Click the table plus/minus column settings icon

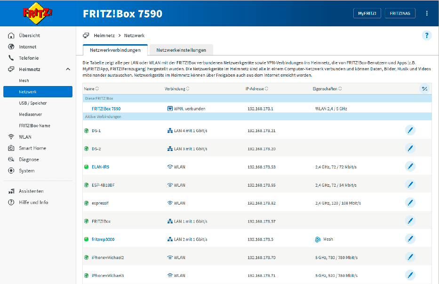click(x=424, y=89)
